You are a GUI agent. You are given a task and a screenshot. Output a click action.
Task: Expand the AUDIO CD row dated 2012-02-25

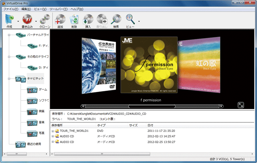point(53,142)
